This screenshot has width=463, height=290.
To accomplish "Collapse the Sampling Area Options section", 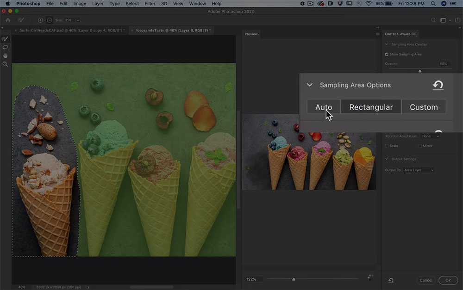I will pos(310,85).
